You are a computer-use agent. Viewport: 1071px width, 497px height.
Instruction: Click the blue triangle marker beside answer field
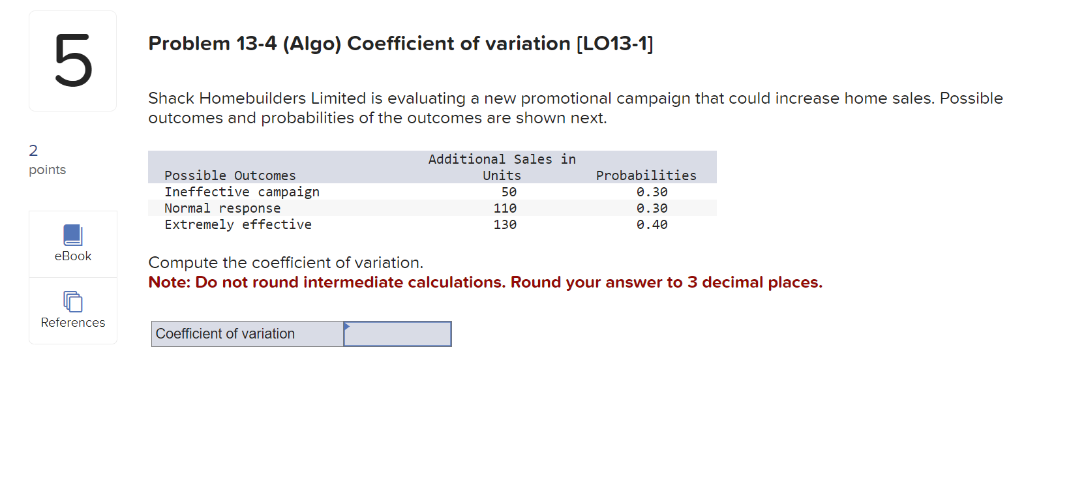click(346, 326)
